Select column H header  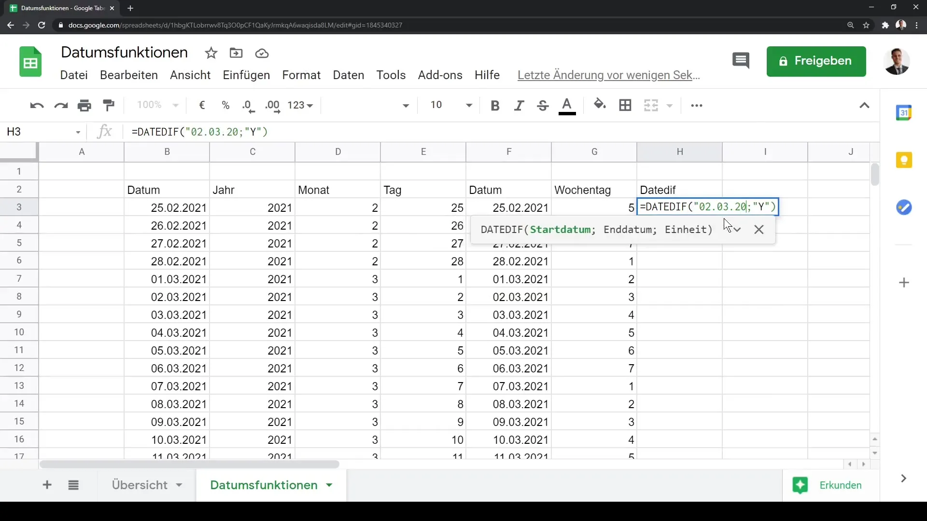pyautogui.click(x=679, y=152)
